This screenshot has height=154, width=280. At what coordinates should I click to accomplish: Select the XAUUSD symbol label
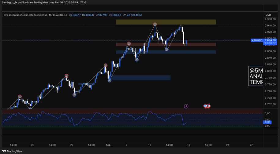point(257,40)
